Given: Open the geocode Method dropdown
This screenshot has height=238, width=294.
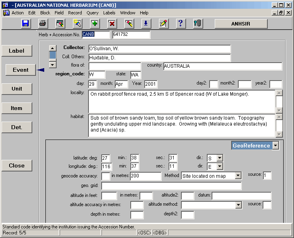Looking at the screenshot, I should tap(238, 176).
